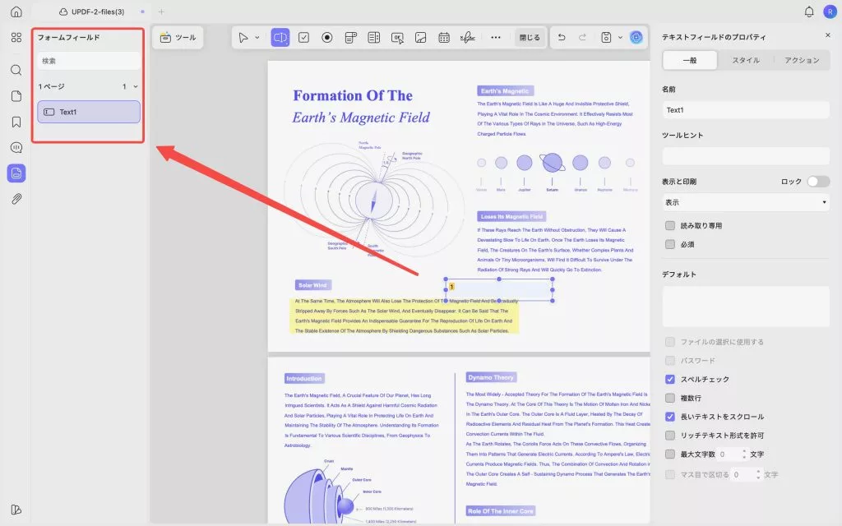Open the bookmarks panel in sidebar
The height and width of the screenshot is (526, 842).
pyautogui.click(x=16, y=122)
